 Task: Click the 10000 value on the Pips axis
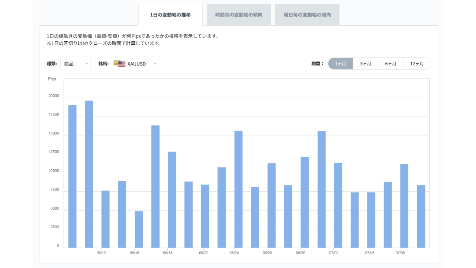[54, 171]
